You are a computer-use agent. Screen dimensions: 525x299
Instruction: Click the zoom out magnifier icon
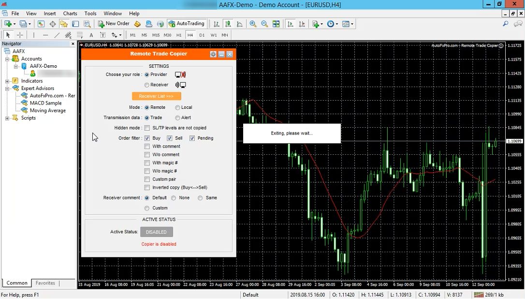click(x=264, y=24)
